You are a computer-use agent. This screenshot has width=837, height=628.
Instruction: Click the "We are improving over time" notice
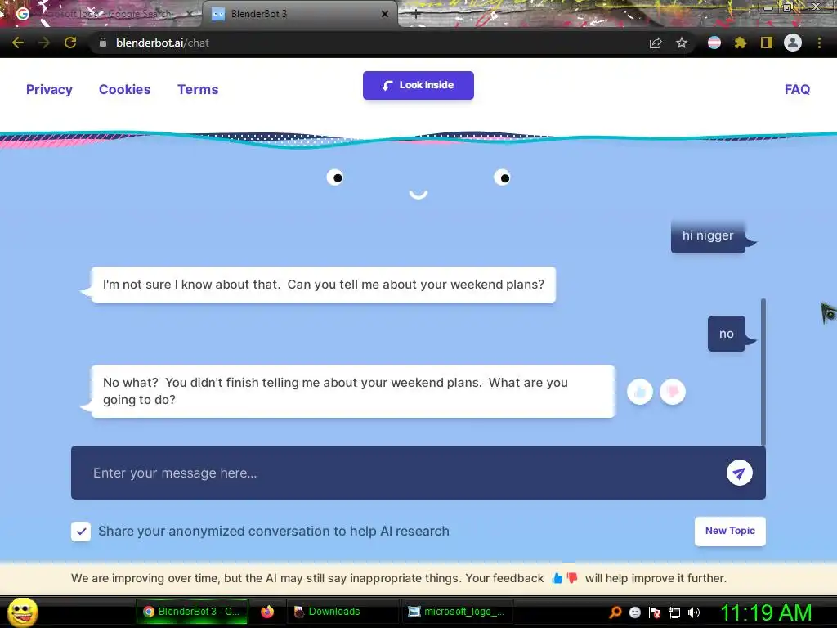click(399, 578)
